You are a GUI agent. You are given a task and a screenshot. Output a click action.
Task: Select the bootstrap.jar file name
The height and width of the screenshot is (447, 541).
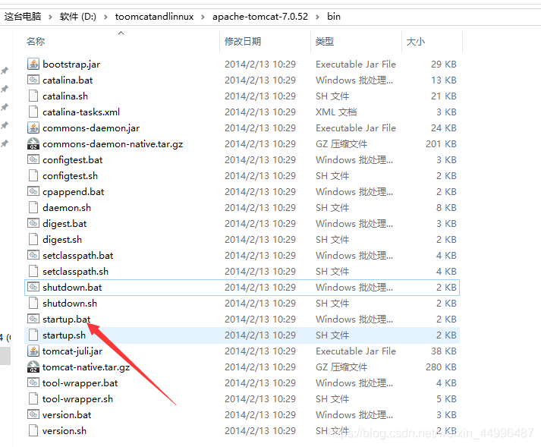click(x=71, y=65)
